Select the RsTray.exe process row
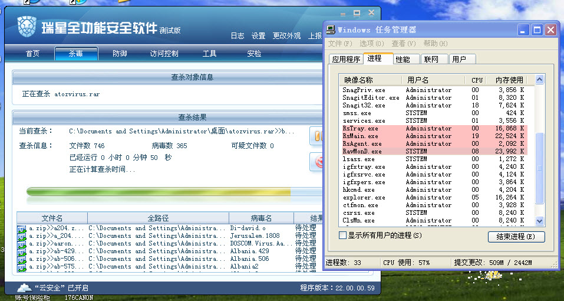The width and height of the screenshot is (564, 301). (434, 129)
